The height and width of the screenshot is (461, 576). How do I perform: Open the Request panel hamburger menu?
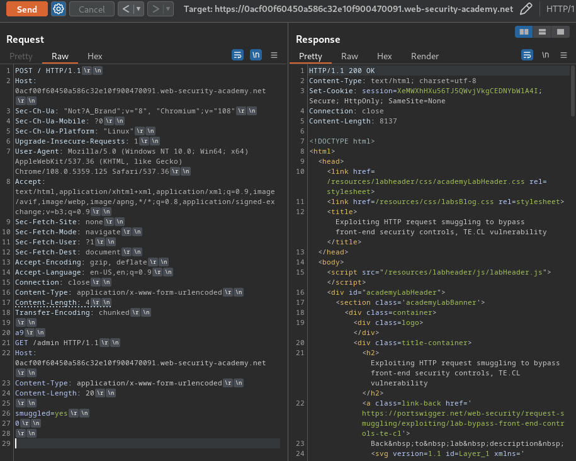tap(274, 55)
